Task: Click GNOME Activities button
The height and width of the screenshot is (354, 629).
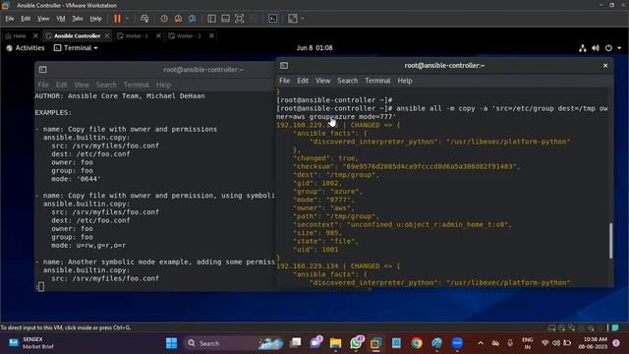Action: pos(26,48)
